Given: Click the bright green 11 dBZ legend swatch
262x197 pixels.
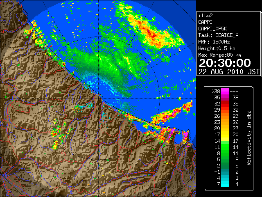Looking at the screenshot, I should (x=225, y=147).
